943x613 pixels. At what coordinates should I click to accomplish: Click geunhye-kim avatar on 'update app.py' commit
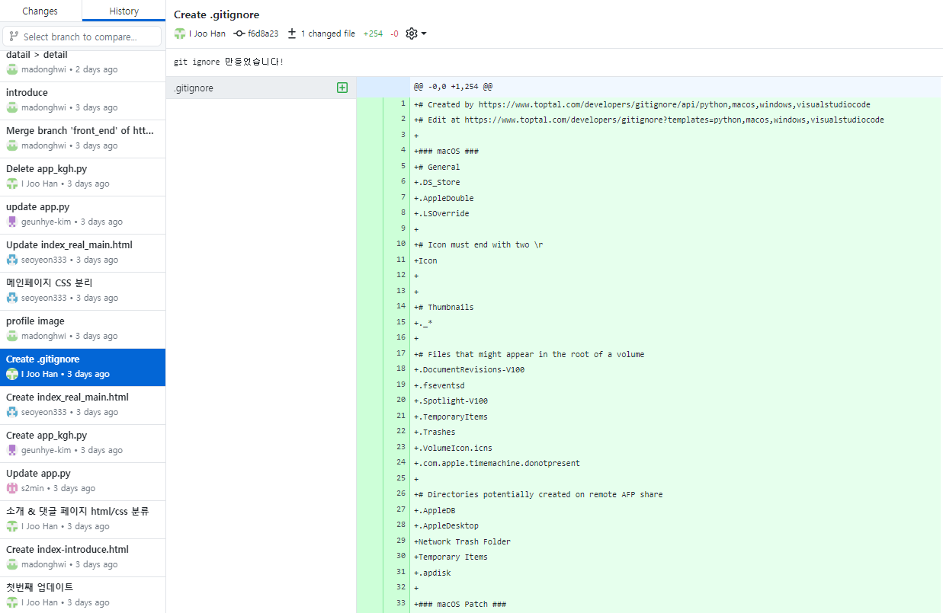click(11, 222)
